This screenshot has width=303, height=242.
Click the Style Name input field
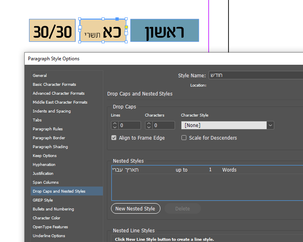point(256,75)
